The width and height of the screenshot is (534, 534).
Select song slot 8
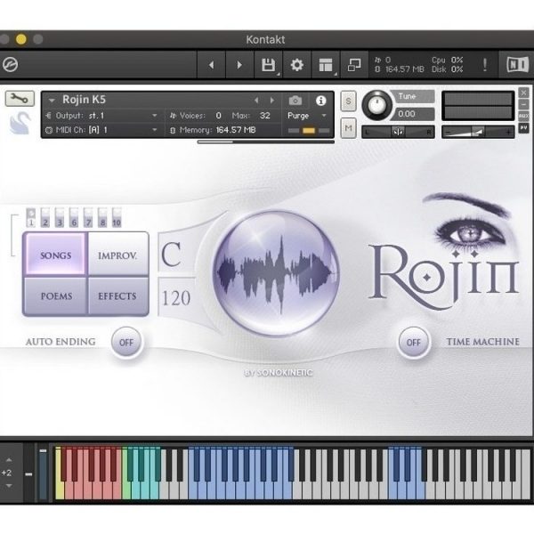102,218
